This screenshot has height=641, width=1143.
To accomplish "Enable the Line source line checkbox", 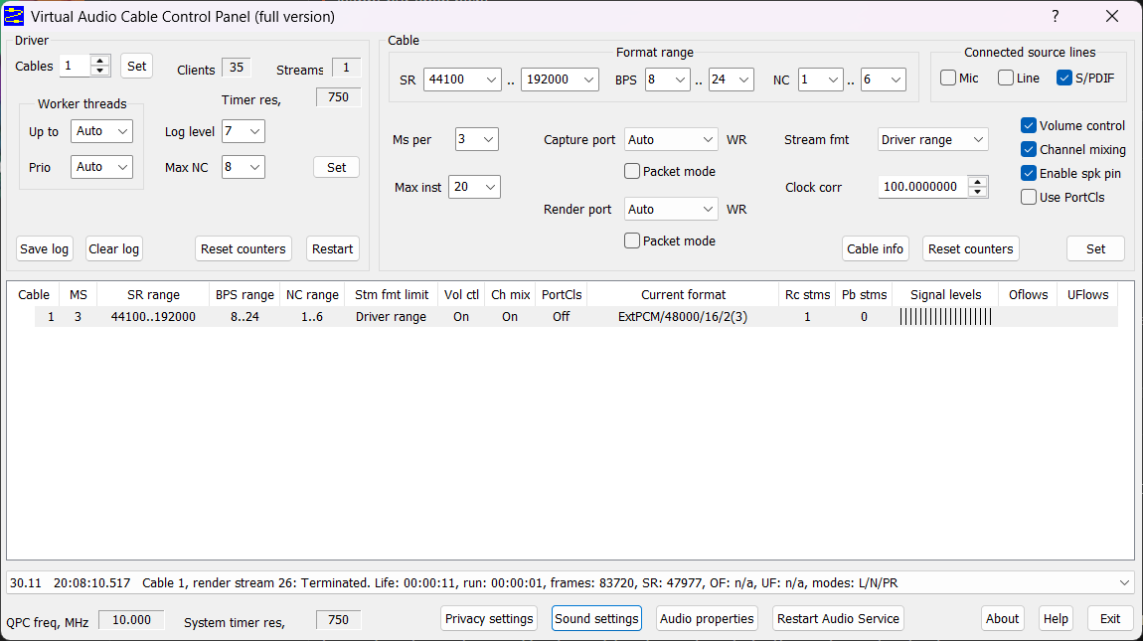I will [1005, 79].
